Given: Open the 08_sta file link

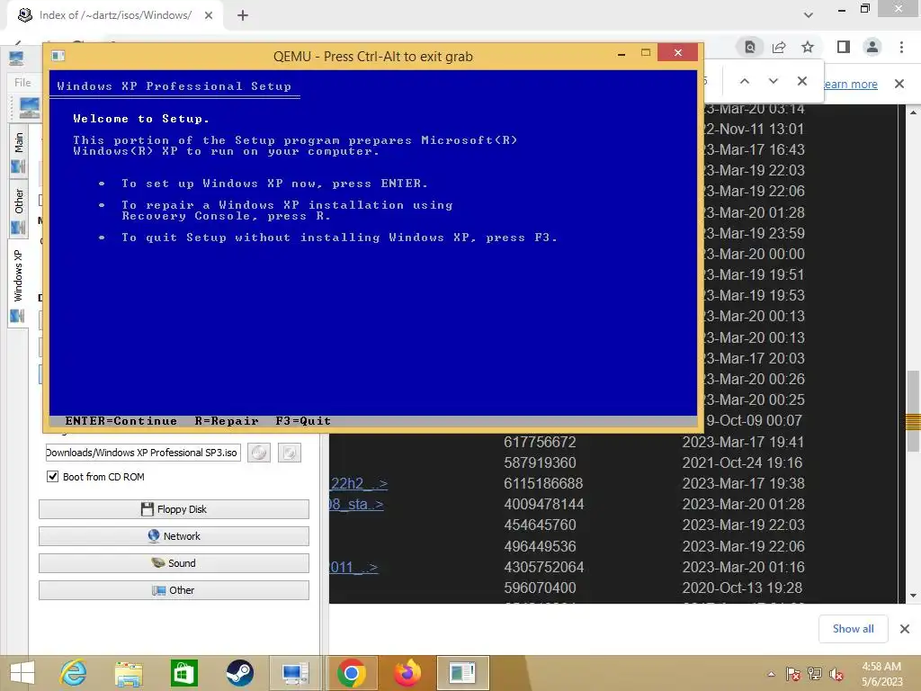Looking at the screenshot, I should point(356,504).
